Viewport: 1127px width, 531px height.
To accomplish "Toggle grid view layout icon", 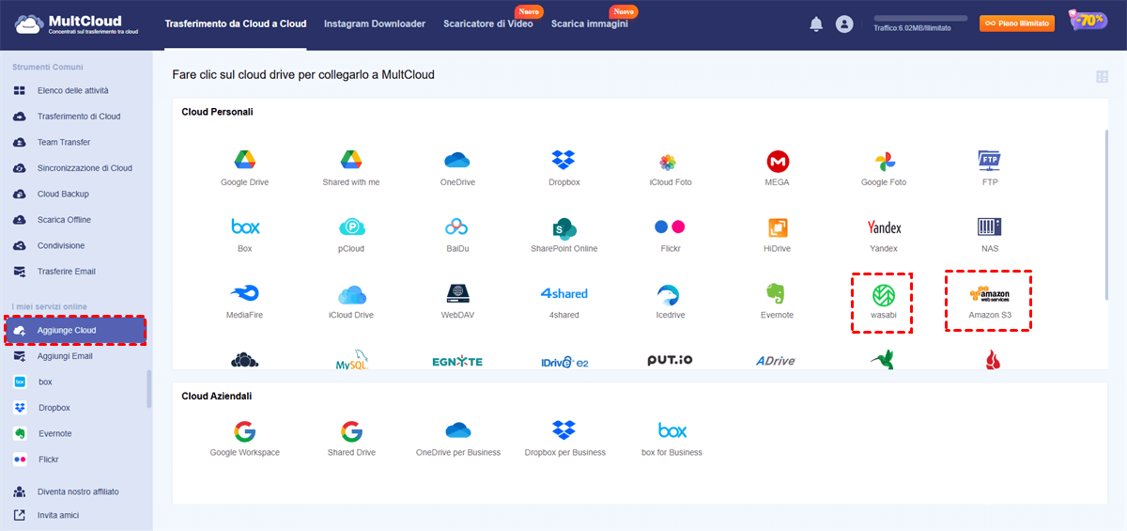I will 1102,77.
